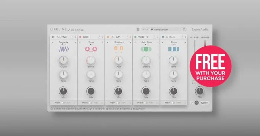This screenshot has width=260, height=136.
Task: Go to previous RE-AMP mode before Monitors
Action: (107, 42)
